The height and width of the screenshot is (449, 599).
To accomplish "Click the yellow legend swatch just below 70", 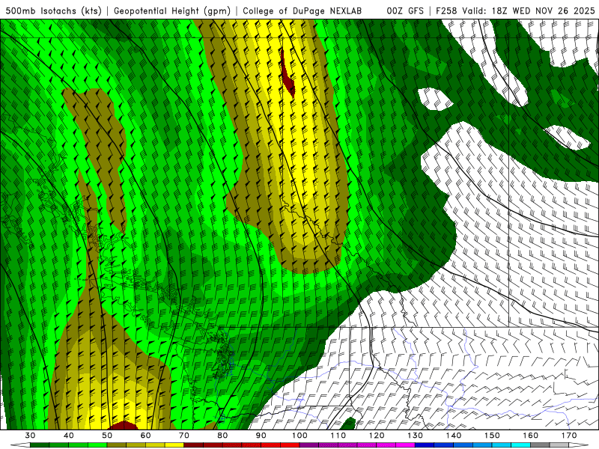I will pyautogui.click(x=174, y=445).
